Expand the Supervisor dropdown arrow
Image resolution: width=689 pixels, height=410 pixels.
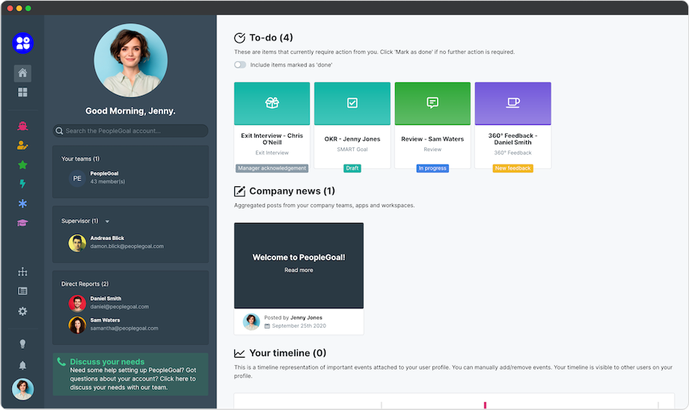point(107,221)
